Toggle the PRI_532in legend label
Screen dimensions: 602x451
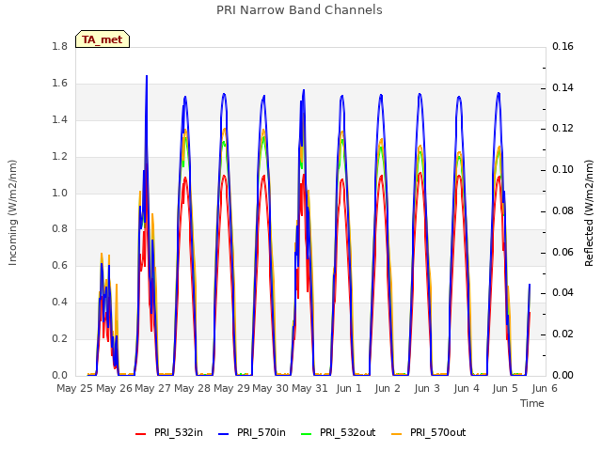[x=179, y=432]
